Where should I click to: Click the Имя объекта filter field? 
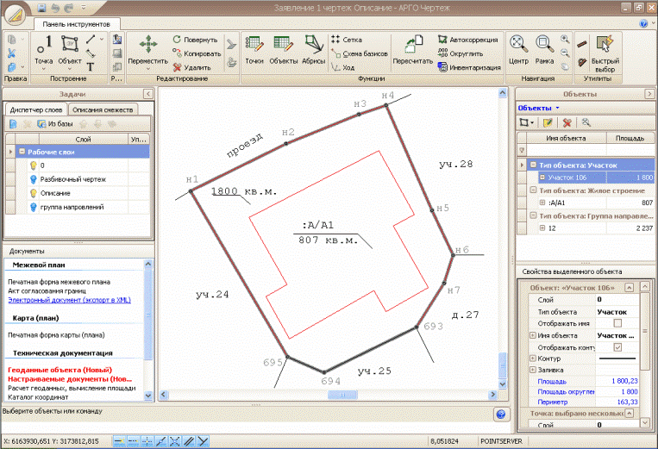click(567, 150)
